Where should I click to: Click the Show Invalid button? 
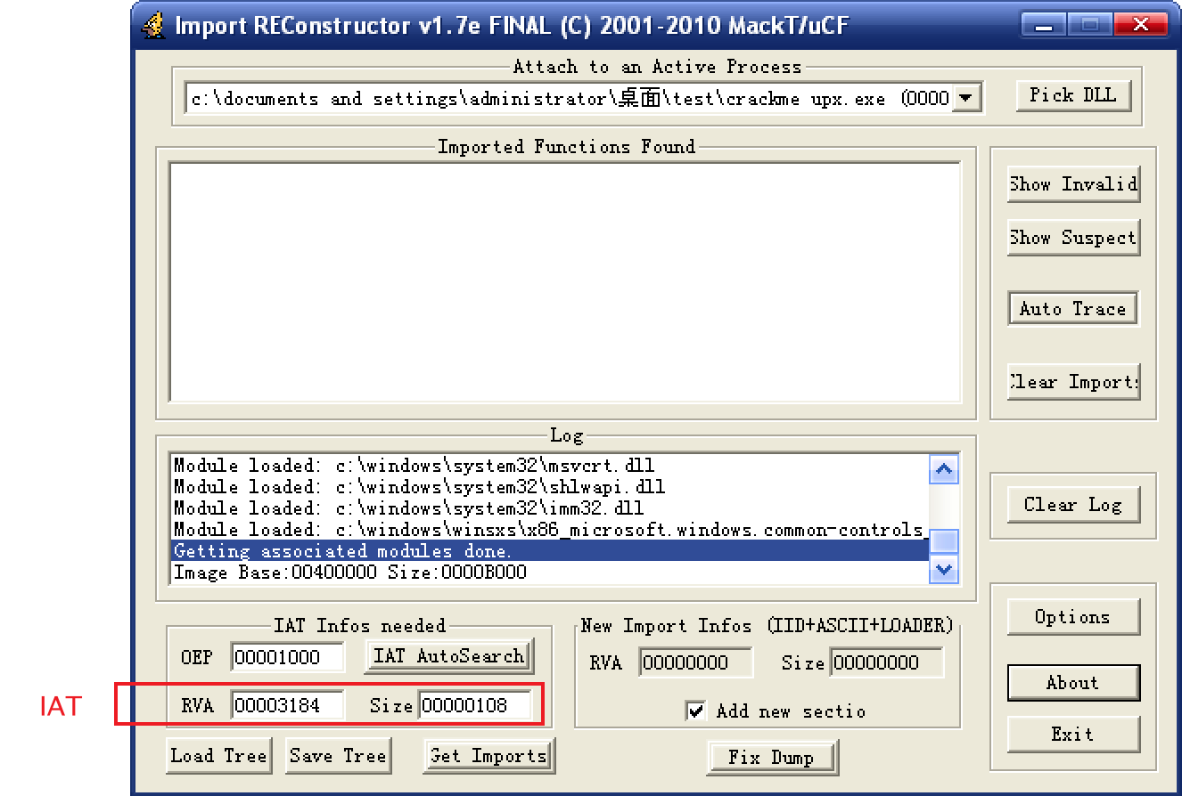pyautogui.click(x=1073, y=184)
